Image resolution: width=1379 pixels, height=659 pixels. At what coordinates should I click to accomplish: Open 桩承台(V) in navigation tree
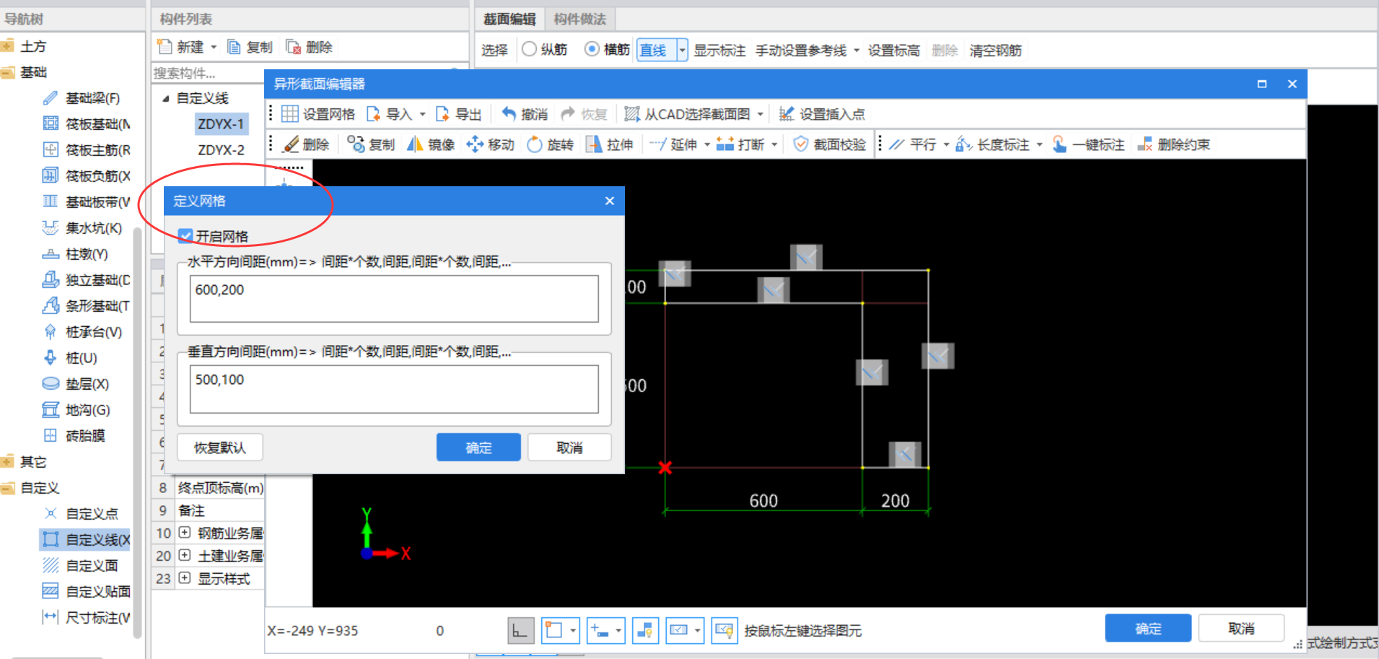[x=82, y=332]
